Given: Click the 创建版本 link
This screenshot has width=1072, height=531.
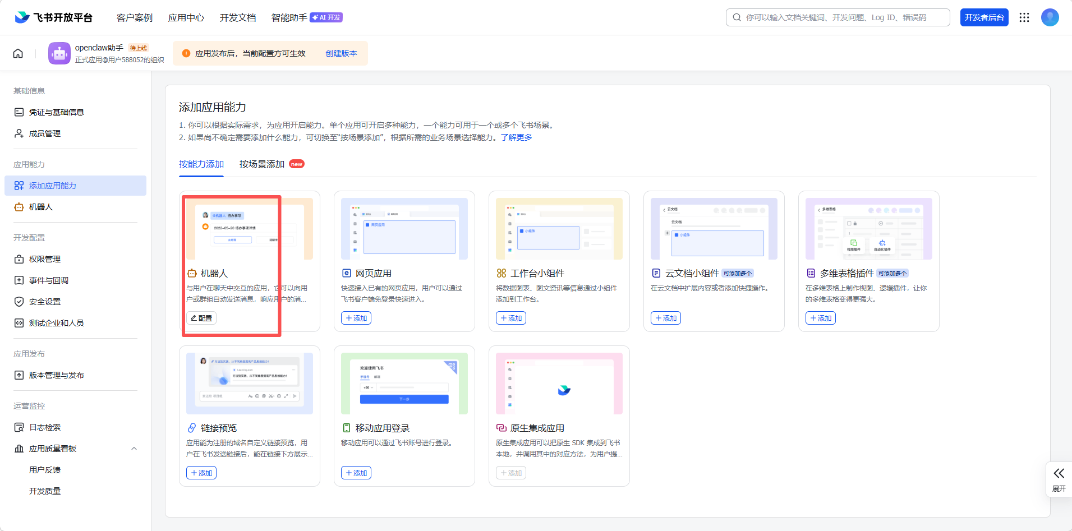Looking at the screenshot, I should point(341,53).
